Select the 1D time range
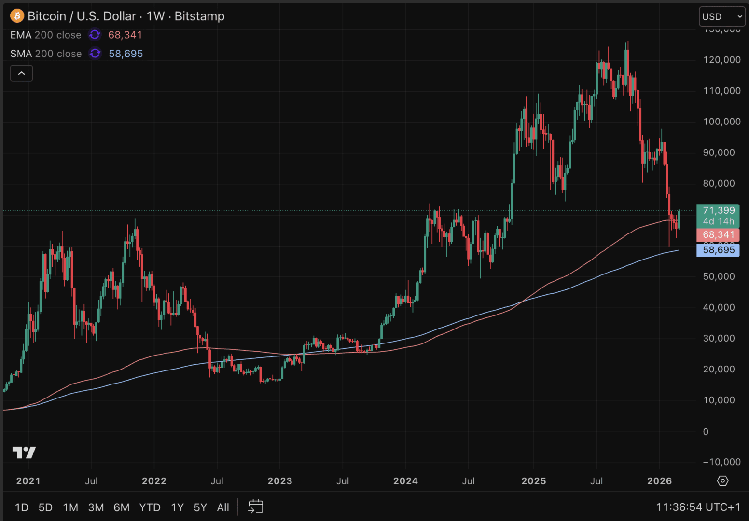Viewport: 749px width, 521px height. [22, 507]
